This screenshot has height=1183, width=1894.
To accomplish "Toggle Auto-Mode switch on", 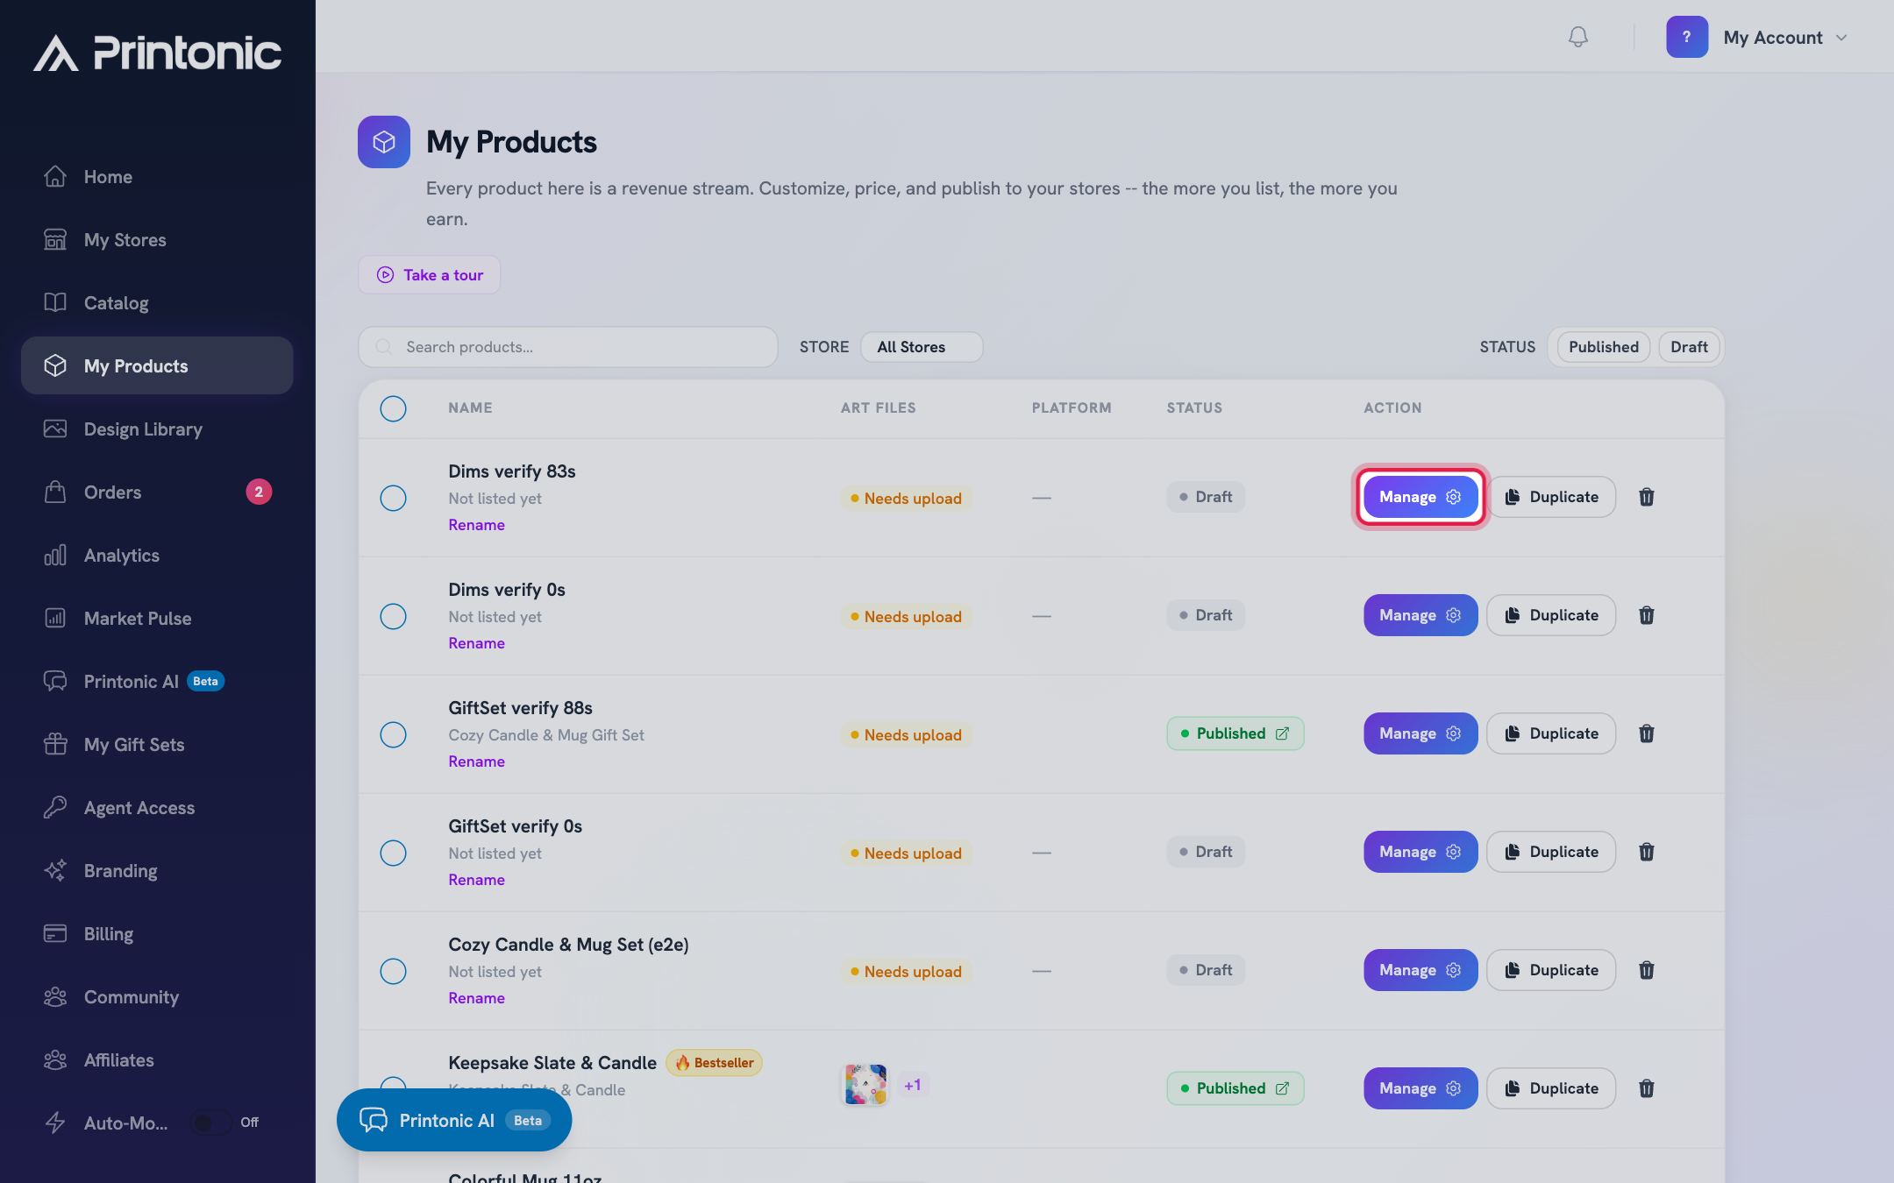I will pyautogui.click(x=211, y=1123).
